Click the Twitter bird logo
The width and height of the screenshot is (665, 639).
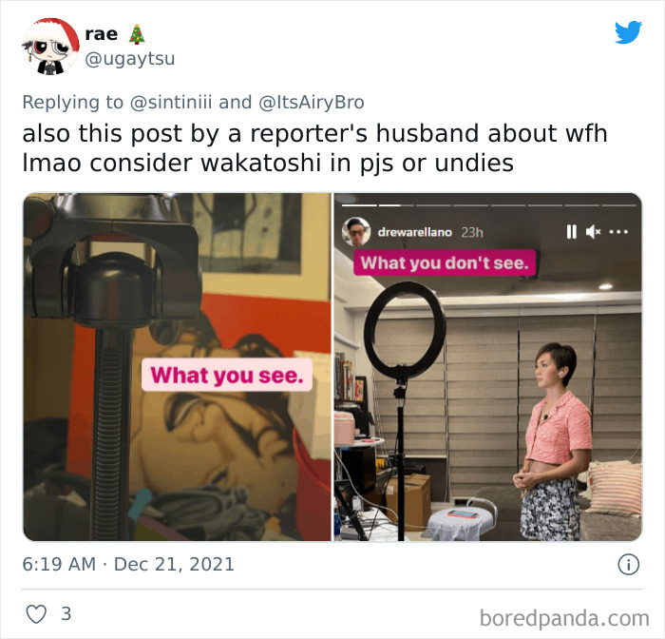[628, 32]
